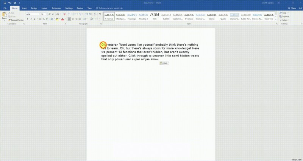Undo the last action
303x161 pixels.
9,3
